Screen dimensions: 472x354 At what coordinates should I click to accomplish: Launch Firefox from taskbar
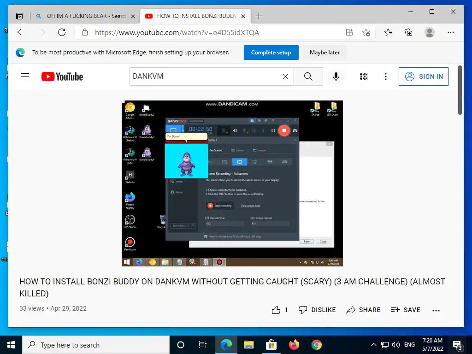[294, 345]
